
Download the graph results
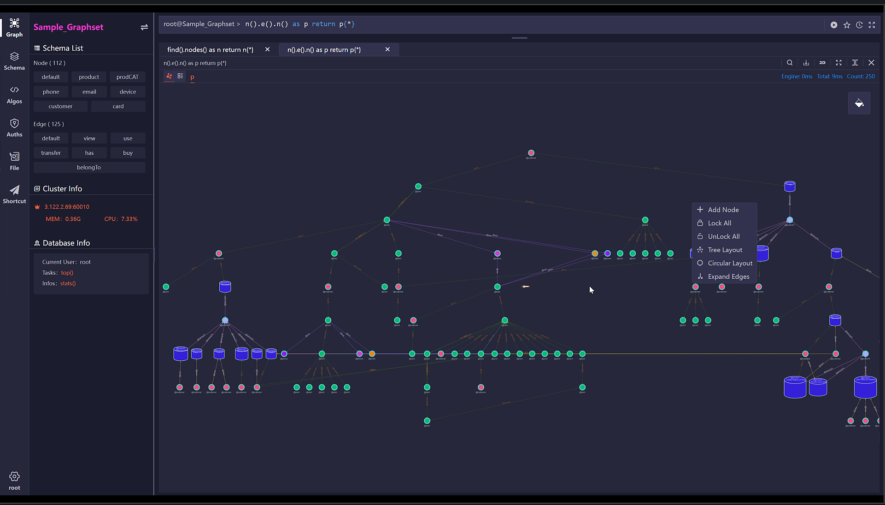(806, 63)
